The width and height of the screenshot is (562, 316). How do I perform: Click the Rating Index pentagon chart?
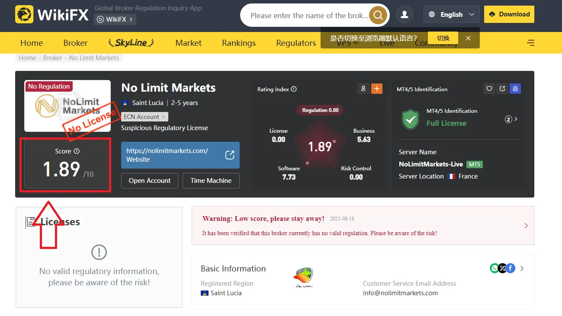coord(320,146)
